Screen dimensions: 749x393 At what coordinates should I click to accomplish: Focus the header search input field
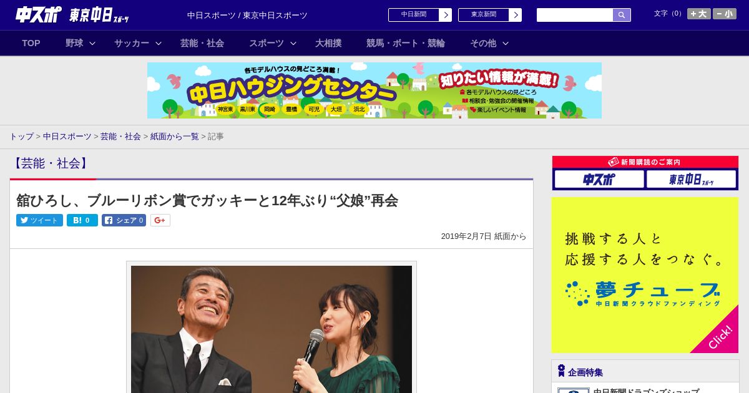coord(575,15)
